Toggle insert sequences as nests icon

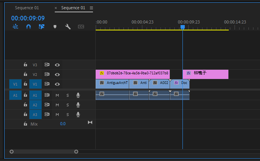(15, 27)
